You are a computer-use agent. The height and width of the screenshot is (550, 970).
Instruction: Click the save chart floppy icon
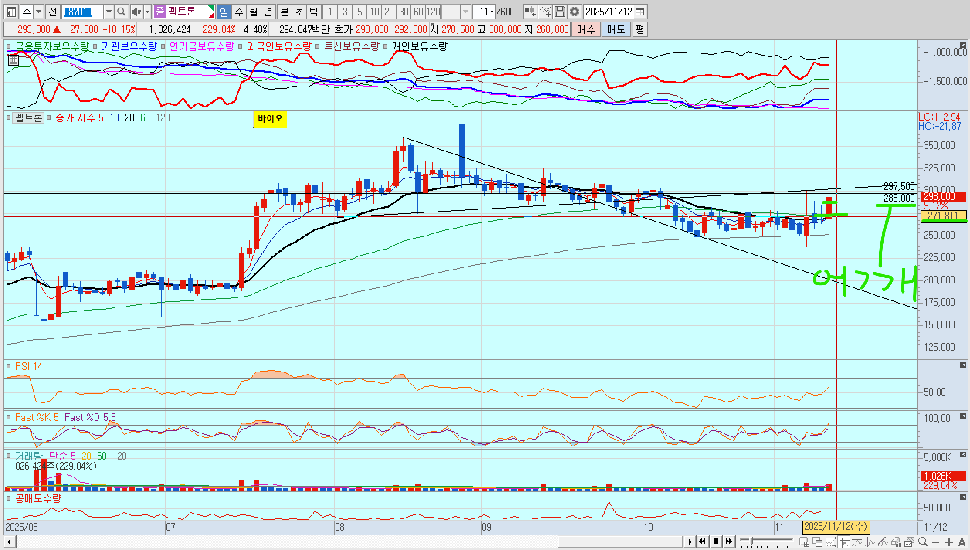(x=560, y=12)
